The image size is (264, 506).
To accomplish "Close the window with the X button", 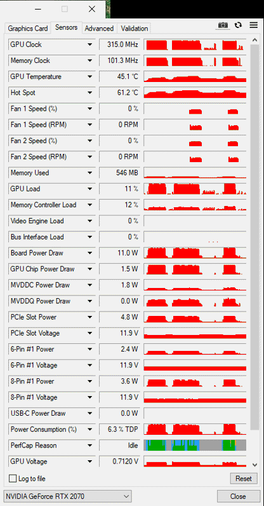I will (x=92, y=9).
